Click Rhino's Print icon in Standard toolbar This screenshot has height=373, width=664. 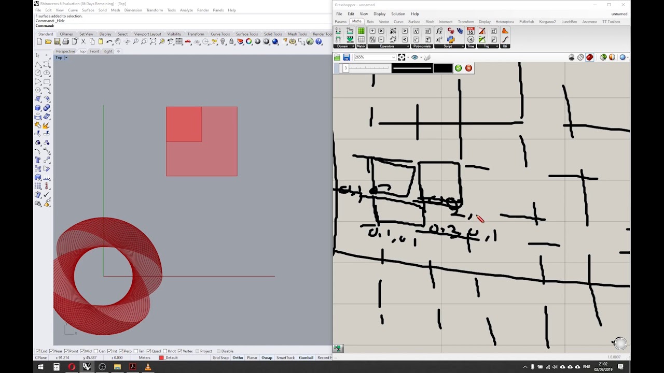[65, 41]
